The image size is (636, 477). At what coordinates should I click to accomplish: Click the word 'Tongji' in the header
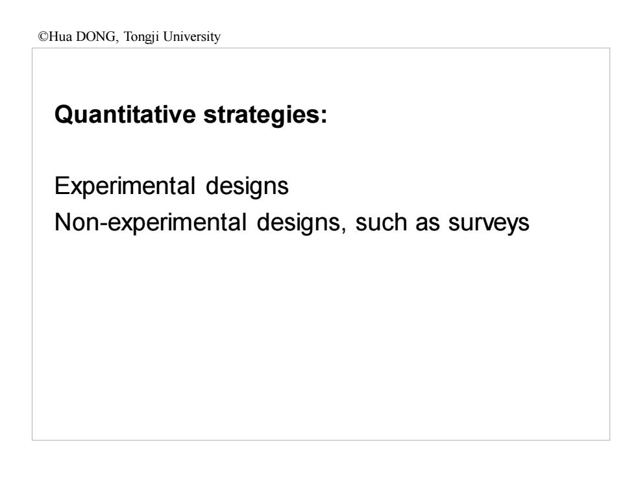coord(141,37)
